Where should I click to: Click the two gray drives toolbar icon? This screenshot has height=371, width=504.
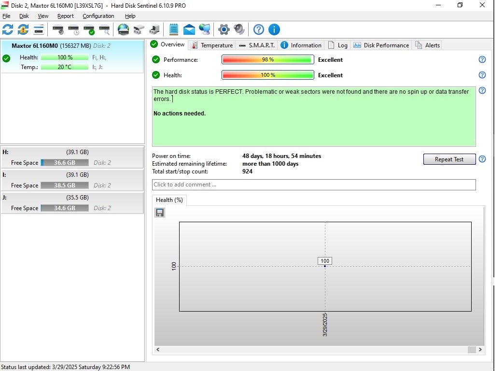coord(139,29)
